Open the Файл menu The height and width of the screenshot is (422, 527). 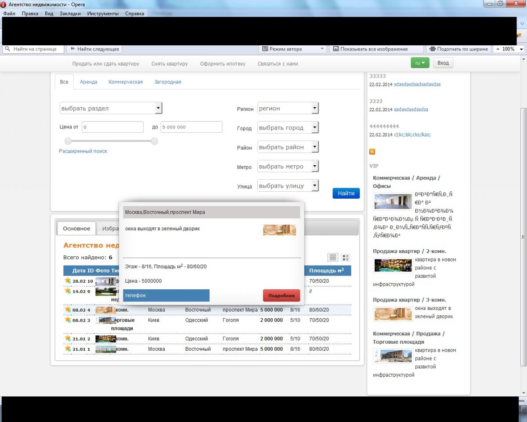[x=9, y=14]
